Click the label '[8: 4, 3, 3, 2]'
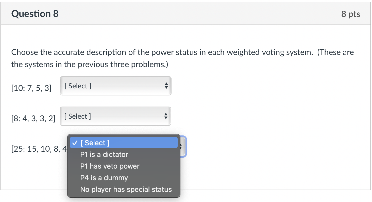Screen dimensions: 372x202 pos(33,118)
